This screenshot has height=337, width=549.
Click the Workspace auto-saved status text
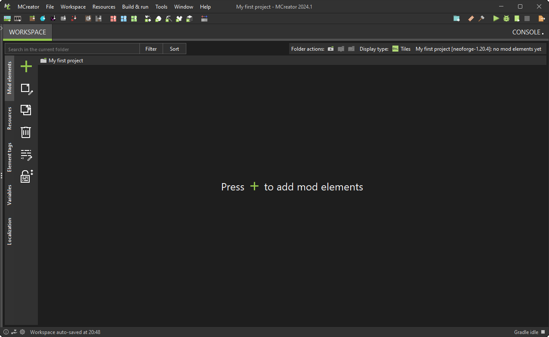click(x=65, y=332)
